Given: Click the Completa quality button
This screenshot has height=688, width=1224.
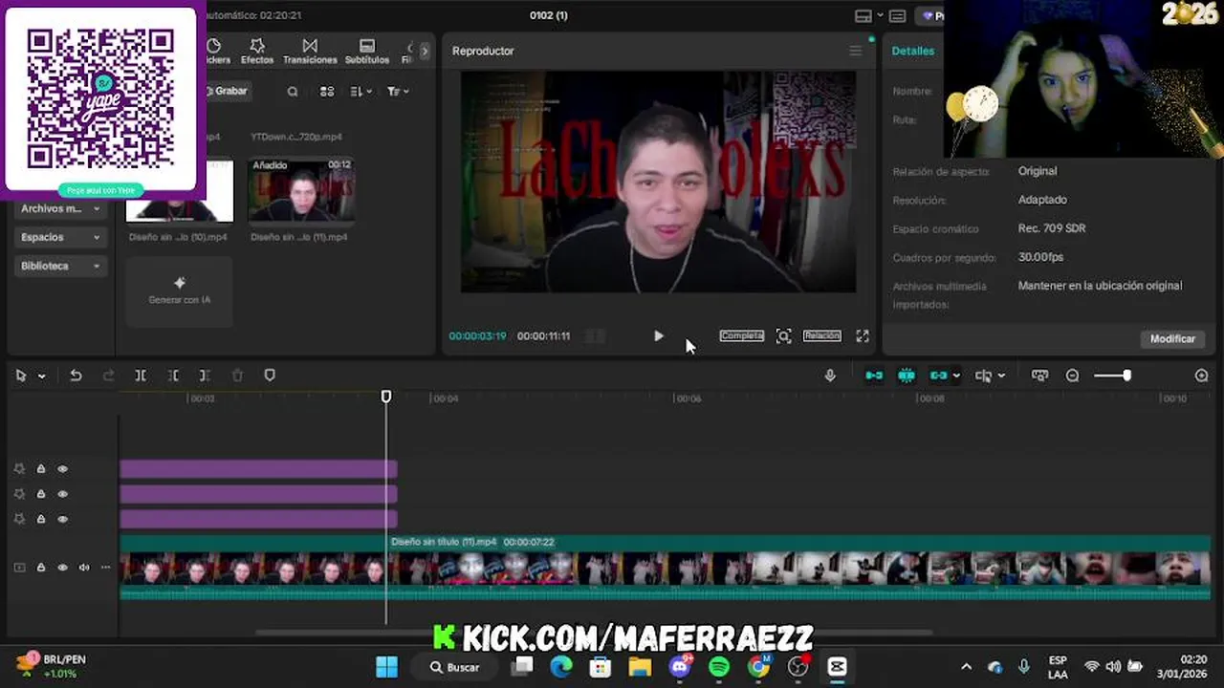Looking at the screenshot, I should (x=741, y=335).
